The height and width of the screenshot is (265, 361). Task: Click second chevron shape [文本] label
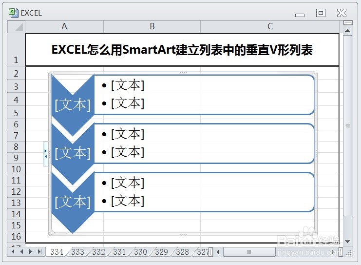click(x=73, y=153)
